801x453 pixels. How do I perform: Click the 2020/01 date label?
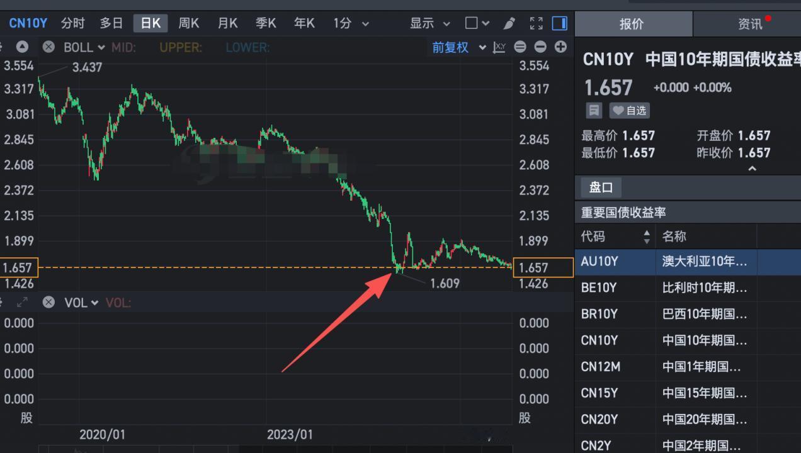102,434
